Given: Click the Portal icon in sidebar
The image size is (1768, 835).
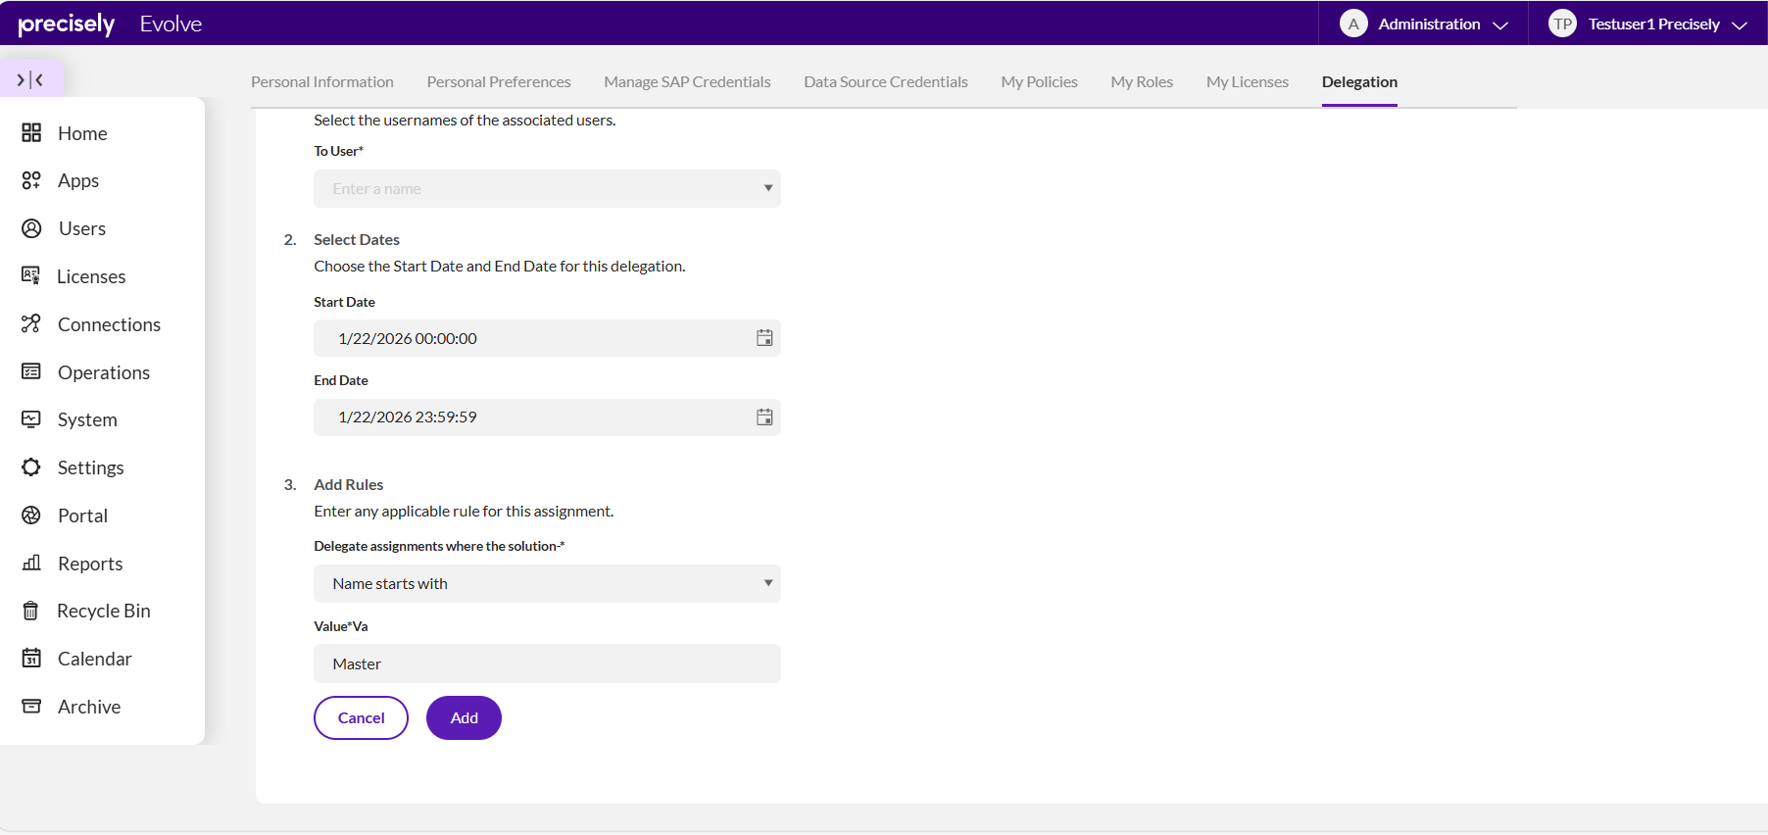Looking at the screenshot, I should coord(31,516).
